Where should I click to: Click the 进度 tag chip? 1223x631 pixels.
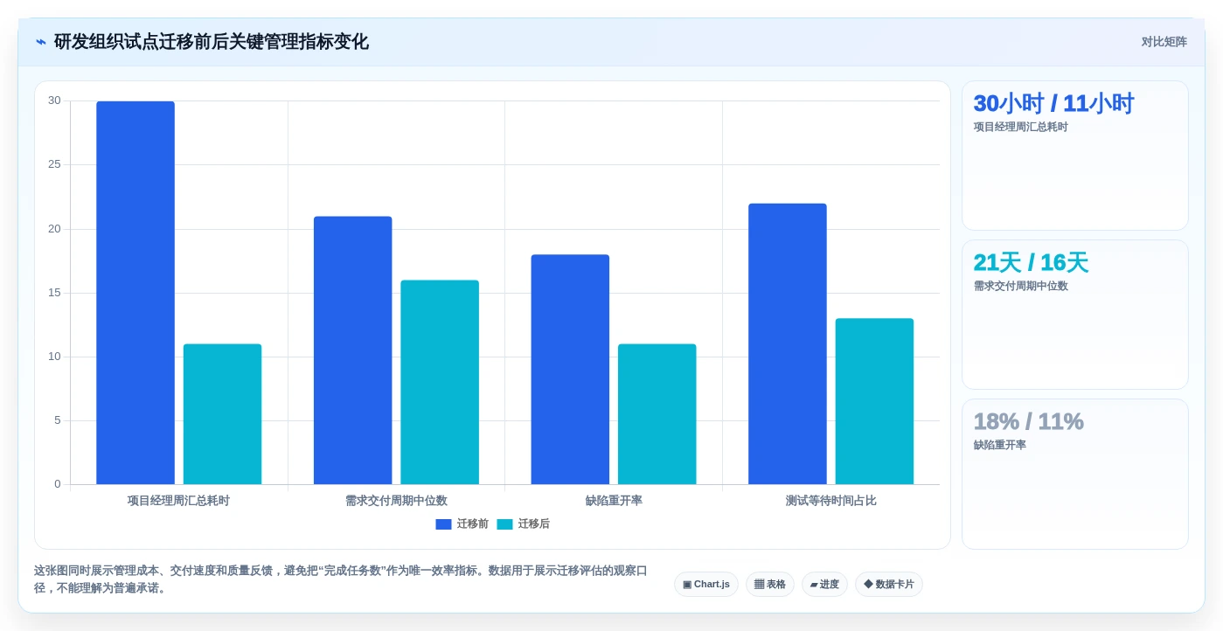click(x=824, y=584)
